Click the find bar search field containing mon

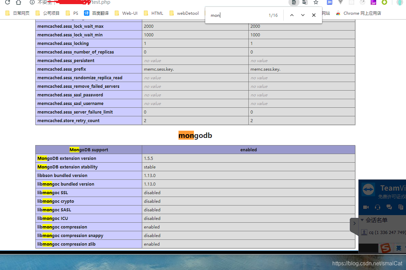click(237, 15)
